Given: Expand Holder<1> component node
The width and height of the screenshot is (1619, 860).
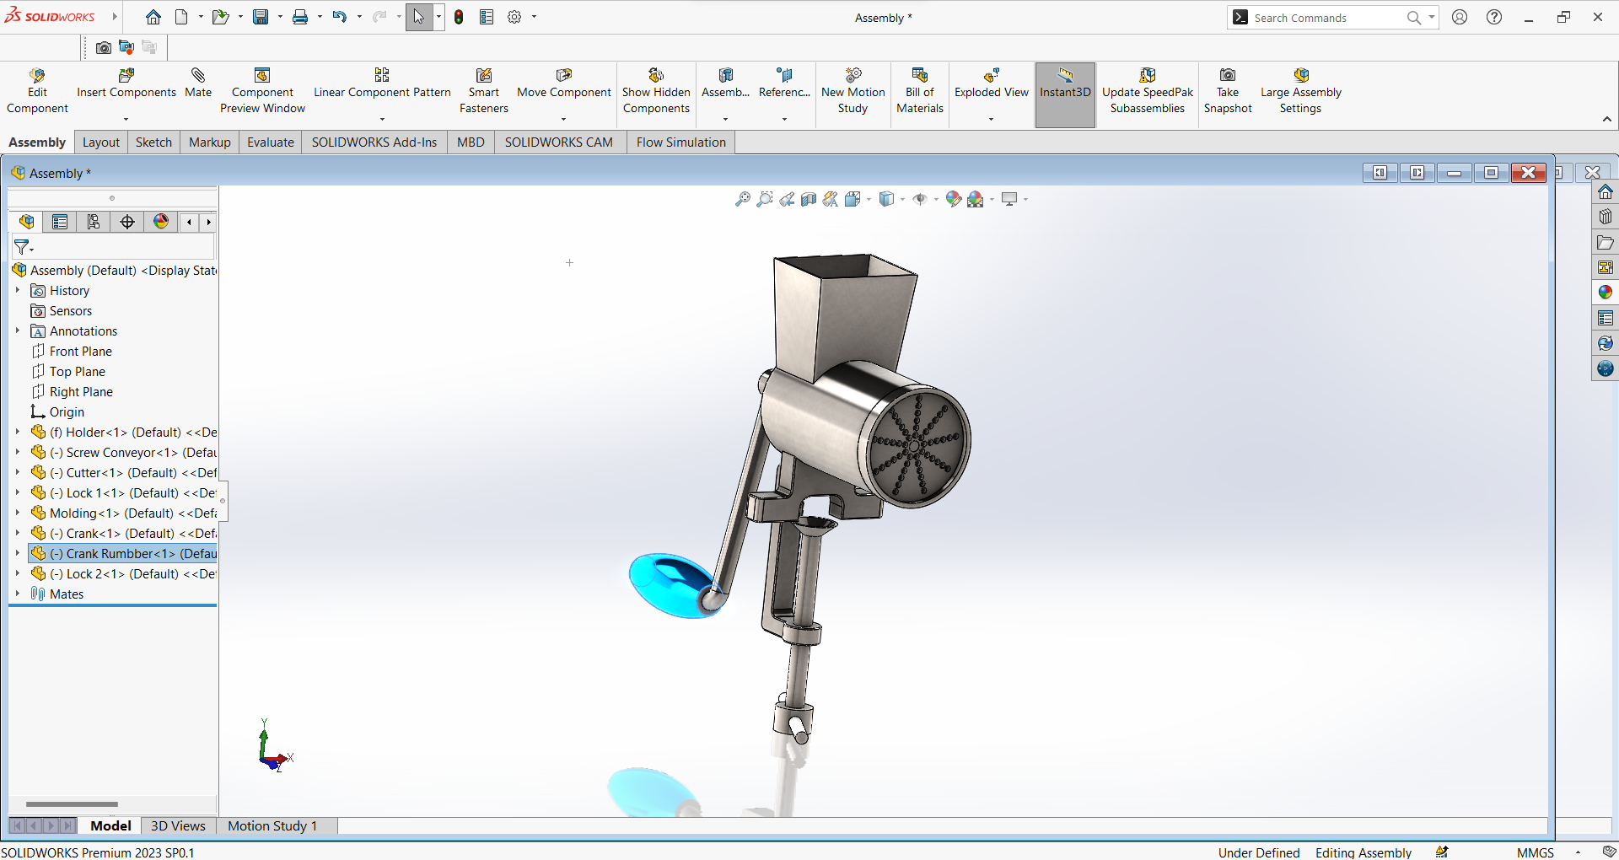Looking at the screenshot, I should [17, 432].
